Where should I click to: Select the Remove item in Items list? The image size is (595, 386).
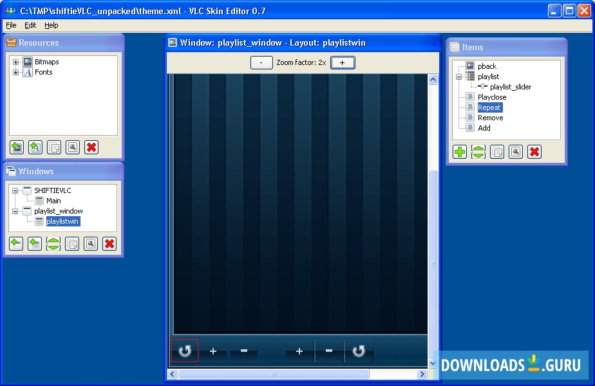[x=490, y=118]
